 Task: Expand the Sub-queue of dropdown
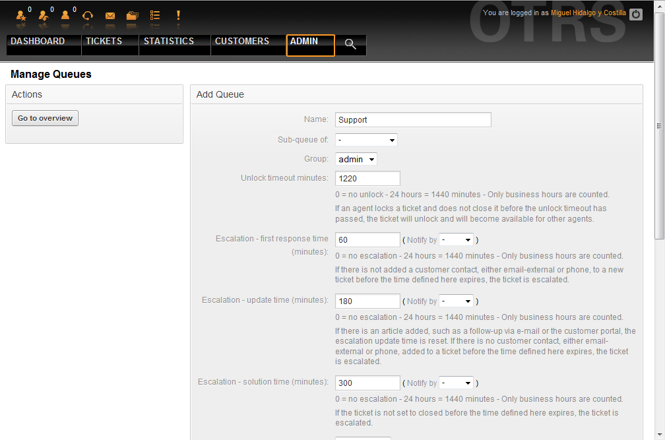[x=366, y=140]
